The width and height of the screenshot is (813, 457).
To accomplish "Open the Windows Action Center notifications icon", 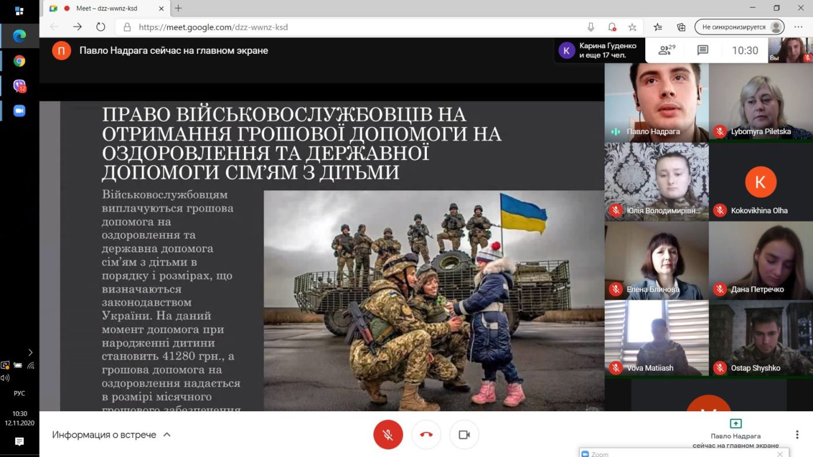I will coord(19,442).
